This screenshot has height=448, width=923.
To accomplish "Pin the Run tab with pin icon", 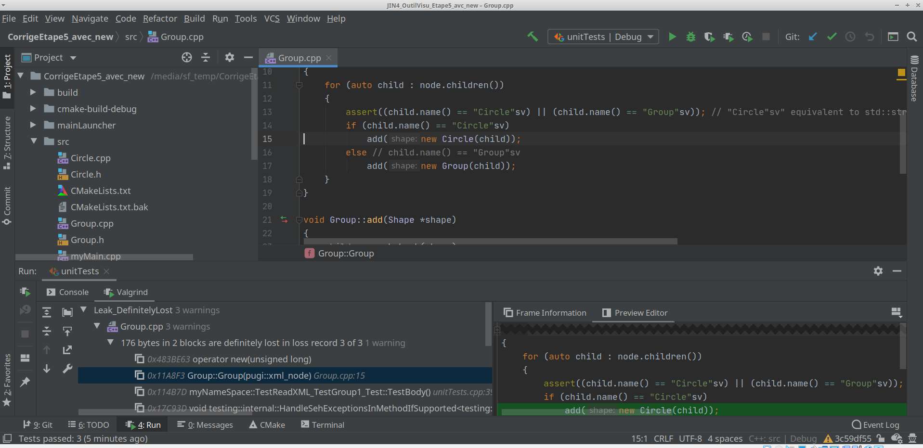I will tap(25, 382).
